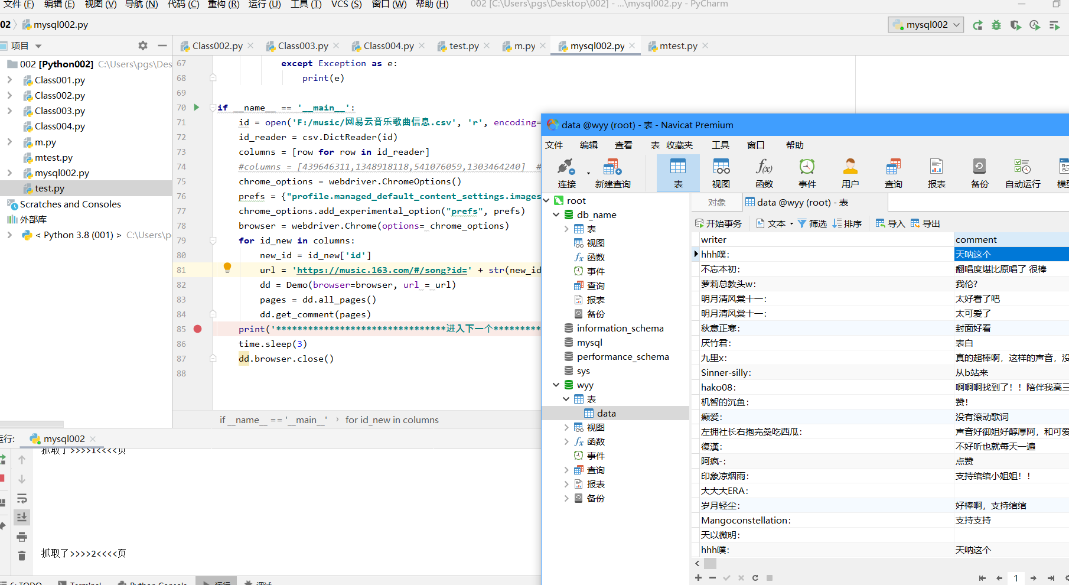Click the 'hako08:' writer cell

pyautogui.click(x=718, y=388)
